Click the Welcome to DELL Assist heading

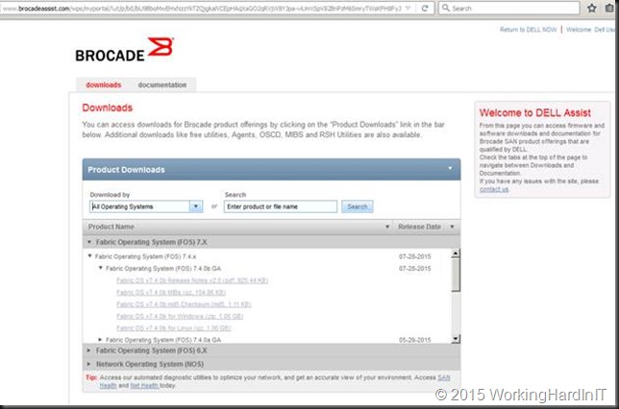535,112
